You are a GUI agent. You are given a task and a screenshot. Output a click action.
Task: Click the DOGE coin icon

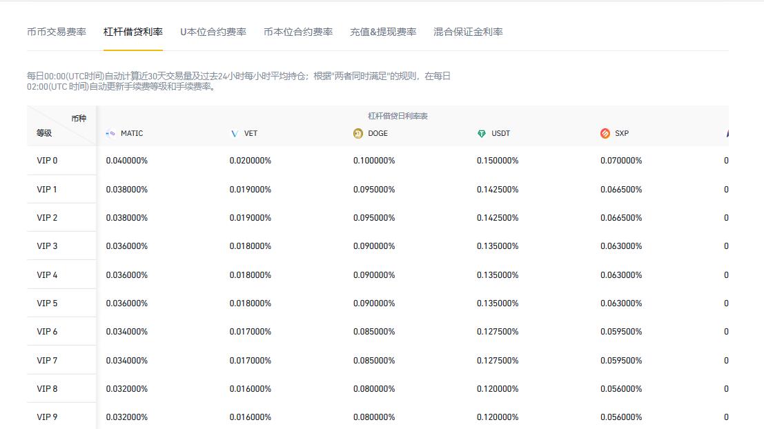(357, 134)
